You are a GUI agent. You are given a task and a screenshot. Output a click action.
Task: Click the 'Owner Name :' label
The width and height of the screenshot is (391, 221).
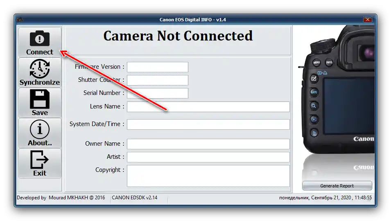click(x=104, y=144)
